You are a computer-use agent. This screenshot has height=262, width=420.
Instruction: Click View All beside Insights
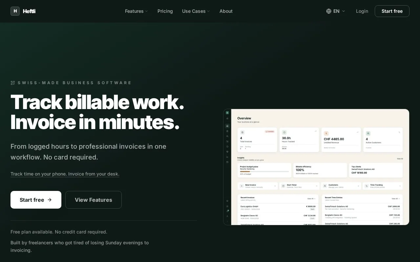[400, 159]
